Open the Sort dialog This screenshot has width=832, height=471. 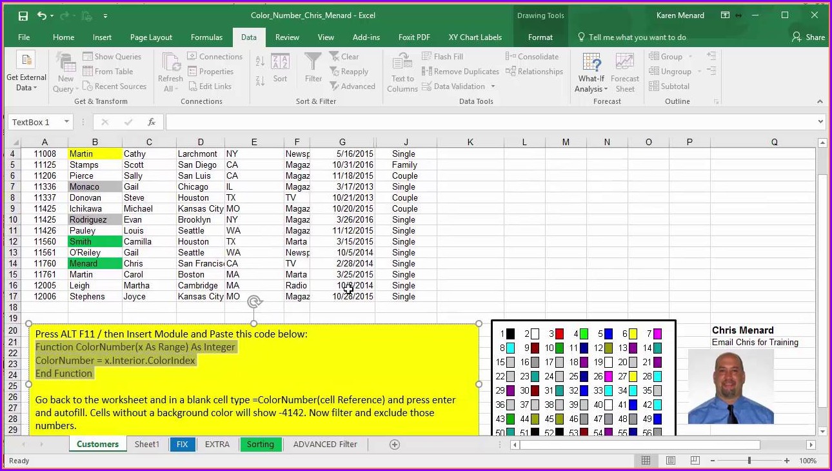(x=280, y=68)
